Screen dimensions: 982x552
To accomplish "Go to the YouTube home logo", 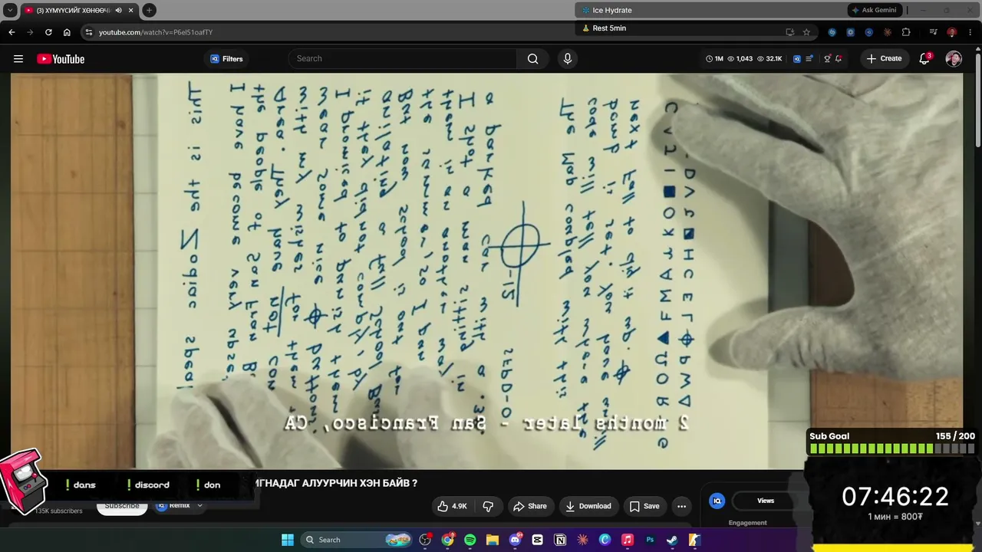I will [x=61, y=59].
